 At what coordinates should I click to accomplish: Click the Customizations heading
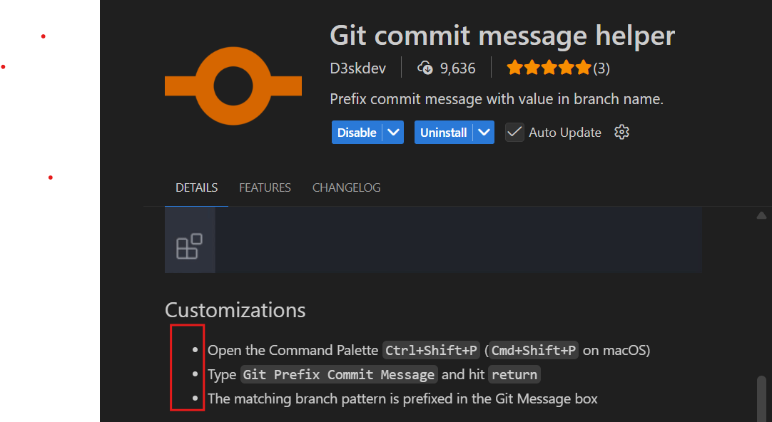pos(235,310)
